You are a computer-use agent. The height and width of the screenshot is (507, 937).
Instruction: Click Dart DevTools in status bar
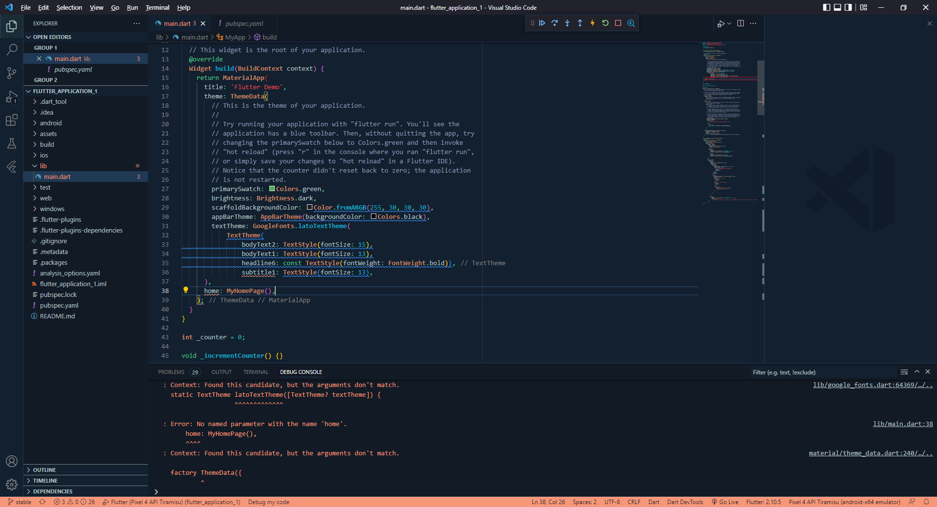(x=685, y=502)
